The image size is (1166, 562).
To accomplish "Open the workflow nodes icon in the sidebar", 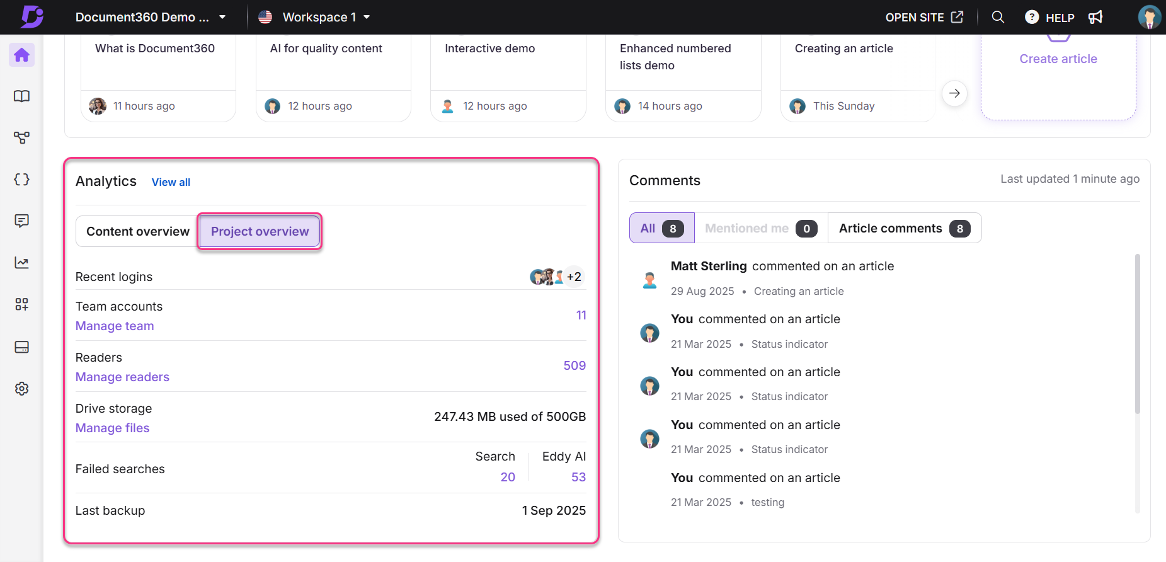I will (21, 138).
